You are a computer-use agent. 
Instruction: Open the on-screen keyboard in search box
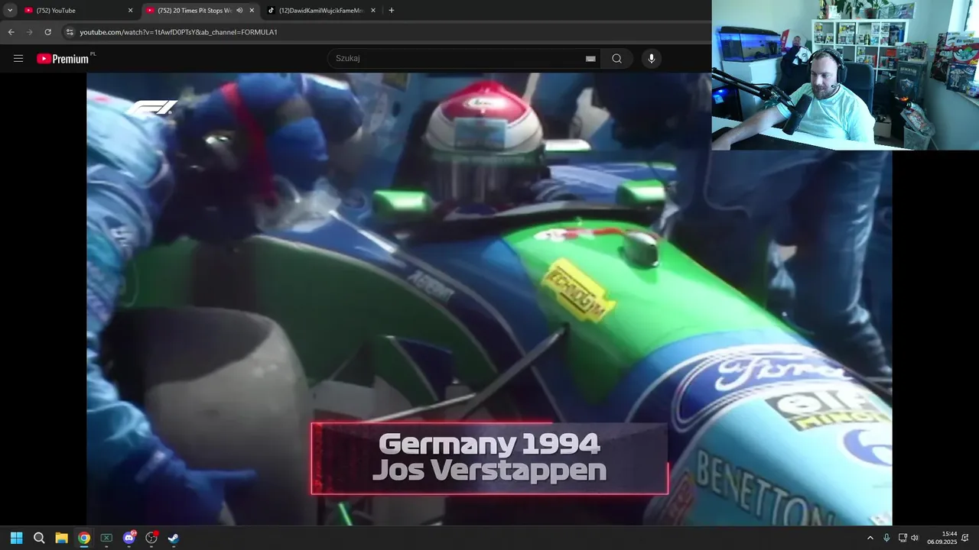[590, 59]
